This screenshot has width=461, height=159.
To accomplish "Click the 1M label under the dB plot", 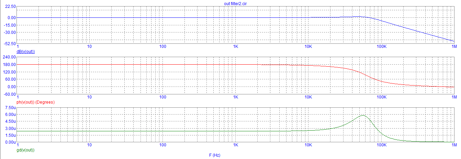I will [453, 47].
